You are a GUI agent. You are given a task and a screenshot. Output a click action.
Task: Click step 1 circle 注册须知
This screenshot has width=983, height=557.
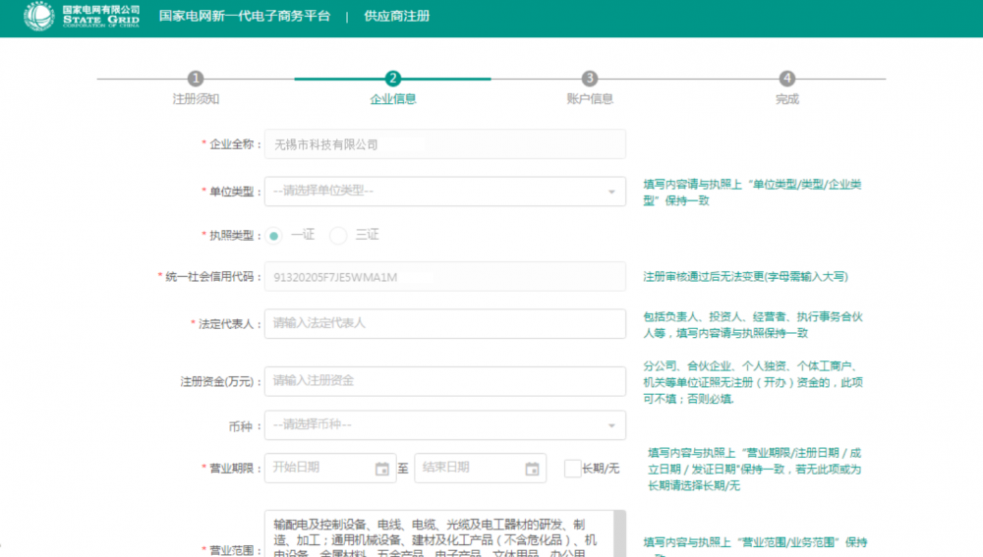point(196,79)
